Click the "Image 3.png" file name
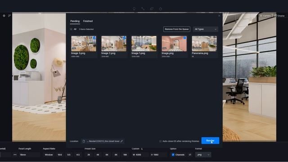 (78, 53)
